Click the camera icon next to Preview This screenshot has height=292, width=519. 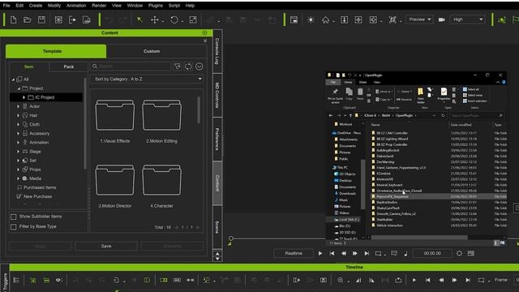[441, 19]
